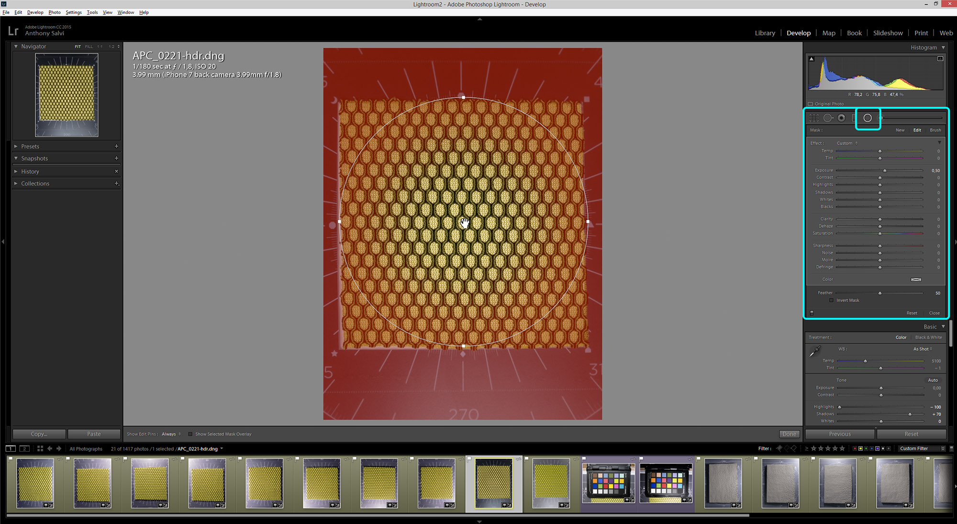Open the Photo menu
Viewport: 957px width, 524px height.
[x=54, y=12]
